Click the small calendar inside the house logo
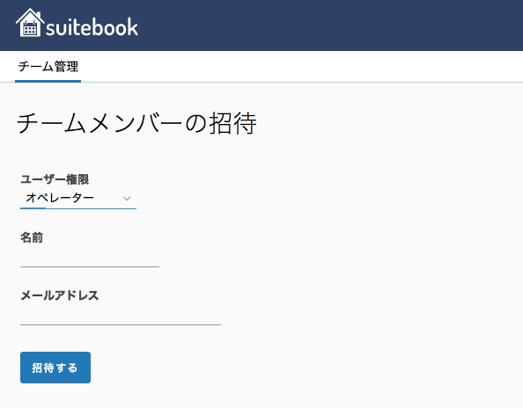 click(30, 28)
